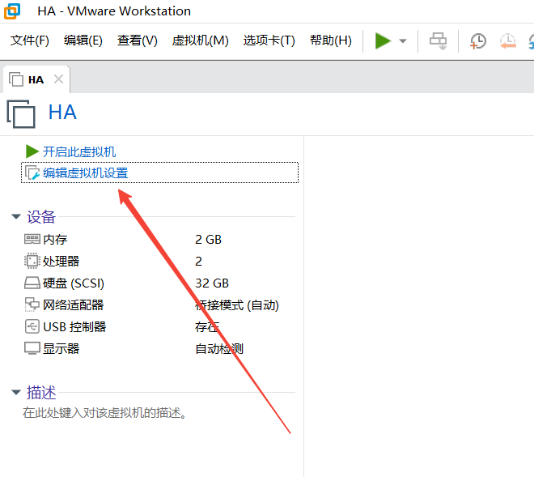This screenshot has width=534, height=477.
Task: Click the green play icon beside 开启此虚拟机
Action: click(32, 151)
